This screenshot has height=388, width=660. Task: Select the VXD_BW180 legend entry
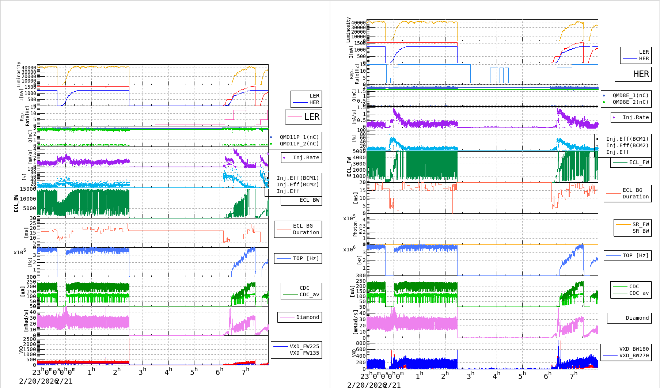(x=634, y=349)
